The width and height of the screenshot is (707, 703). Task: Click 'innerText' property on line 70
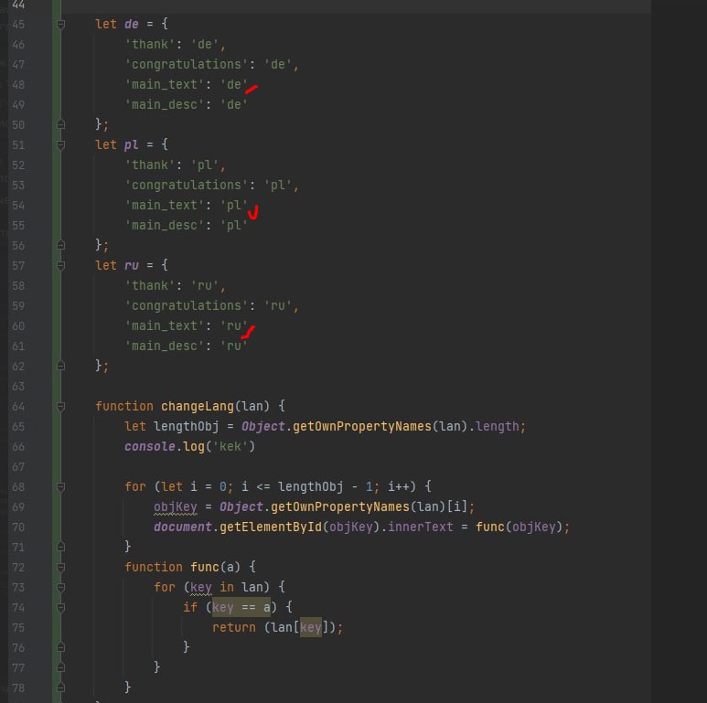tap(420, 527)
